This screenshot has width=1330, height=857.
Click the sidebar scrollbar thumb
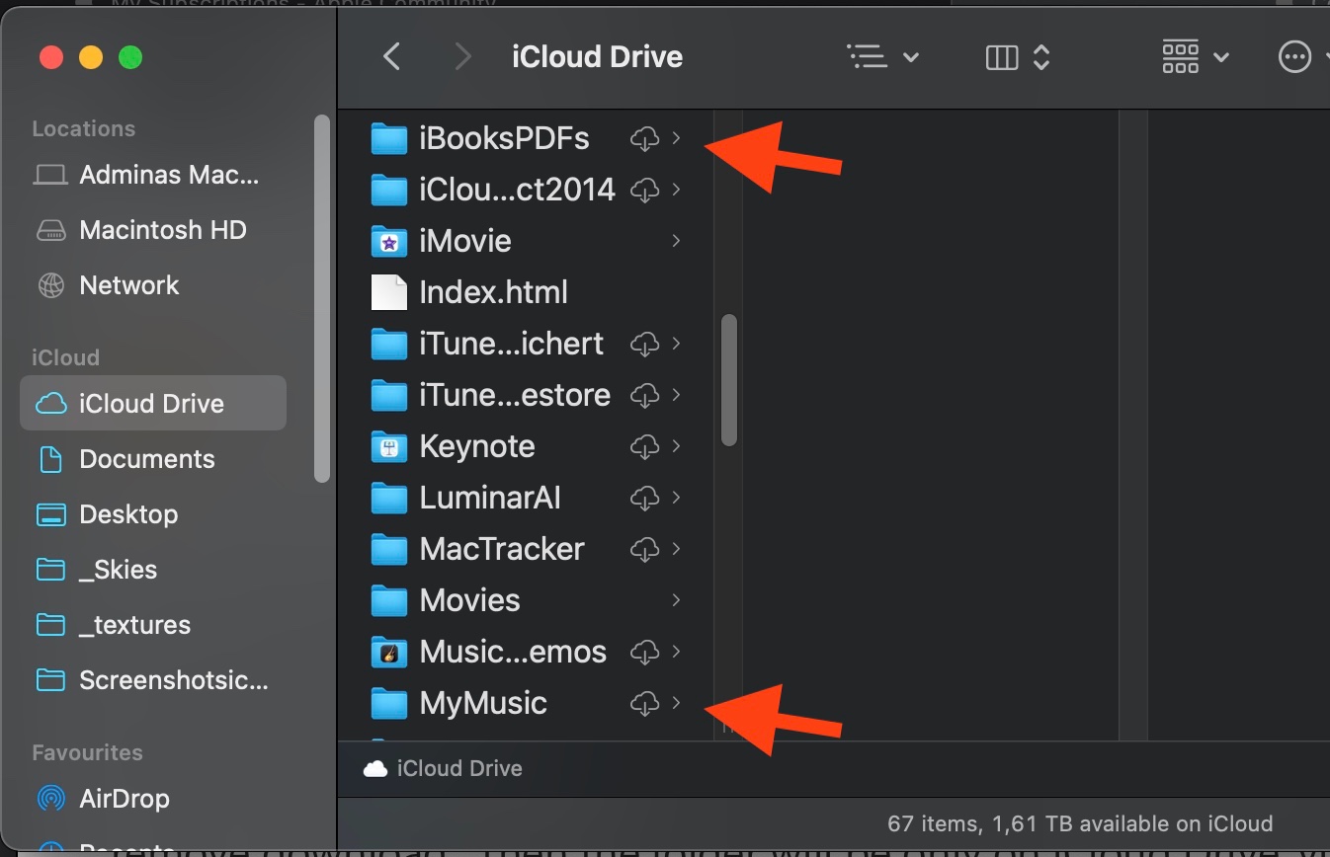pos(321,298)
